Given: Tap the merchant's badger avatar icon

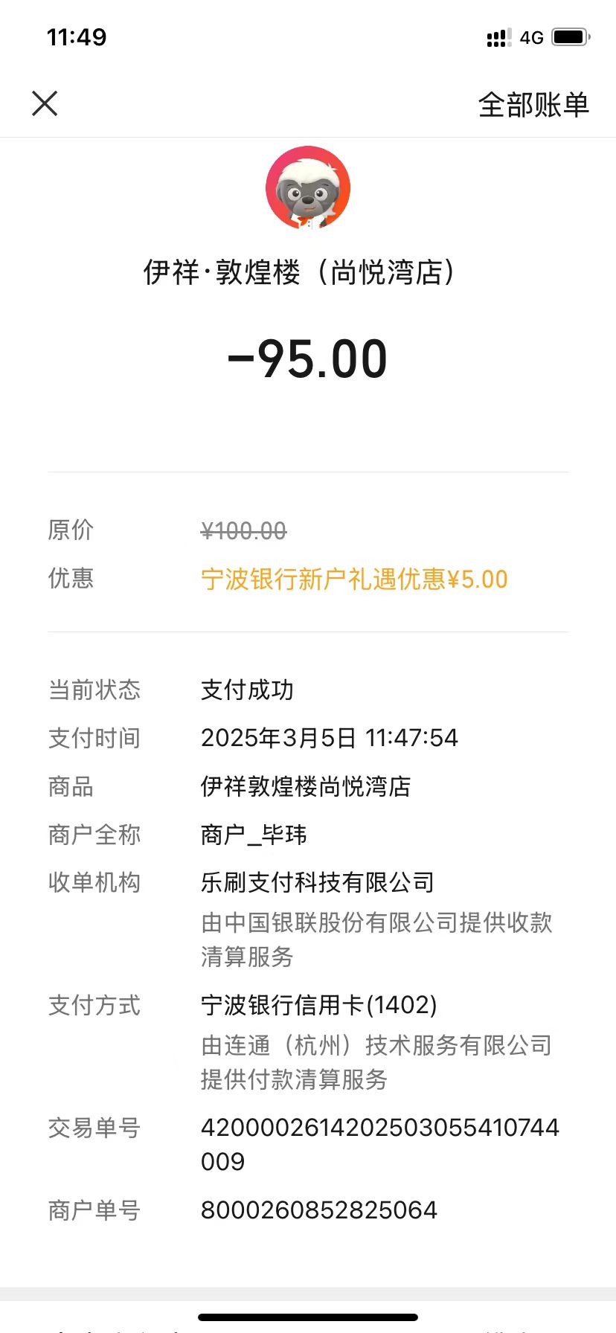Looking at the screenshot, I should pos(308,188).
